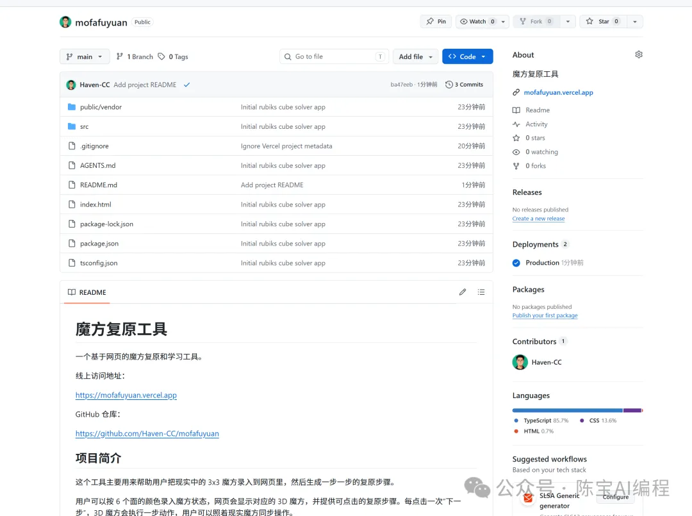Click the package-lock.json file icon
692x516 pixels.
pyautogui.click(x=72, y=224)
